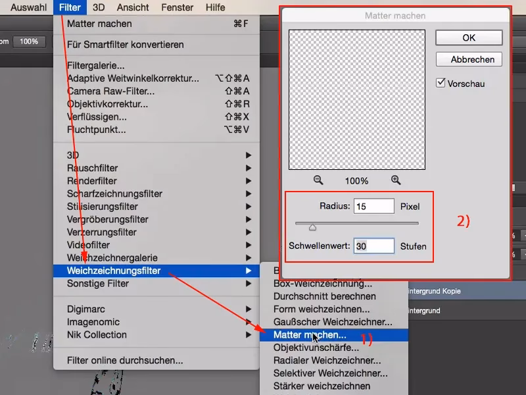The image size is (526, 395).
Task: Select Für Smartfilter konvertieren
Action: pos(125,45)
